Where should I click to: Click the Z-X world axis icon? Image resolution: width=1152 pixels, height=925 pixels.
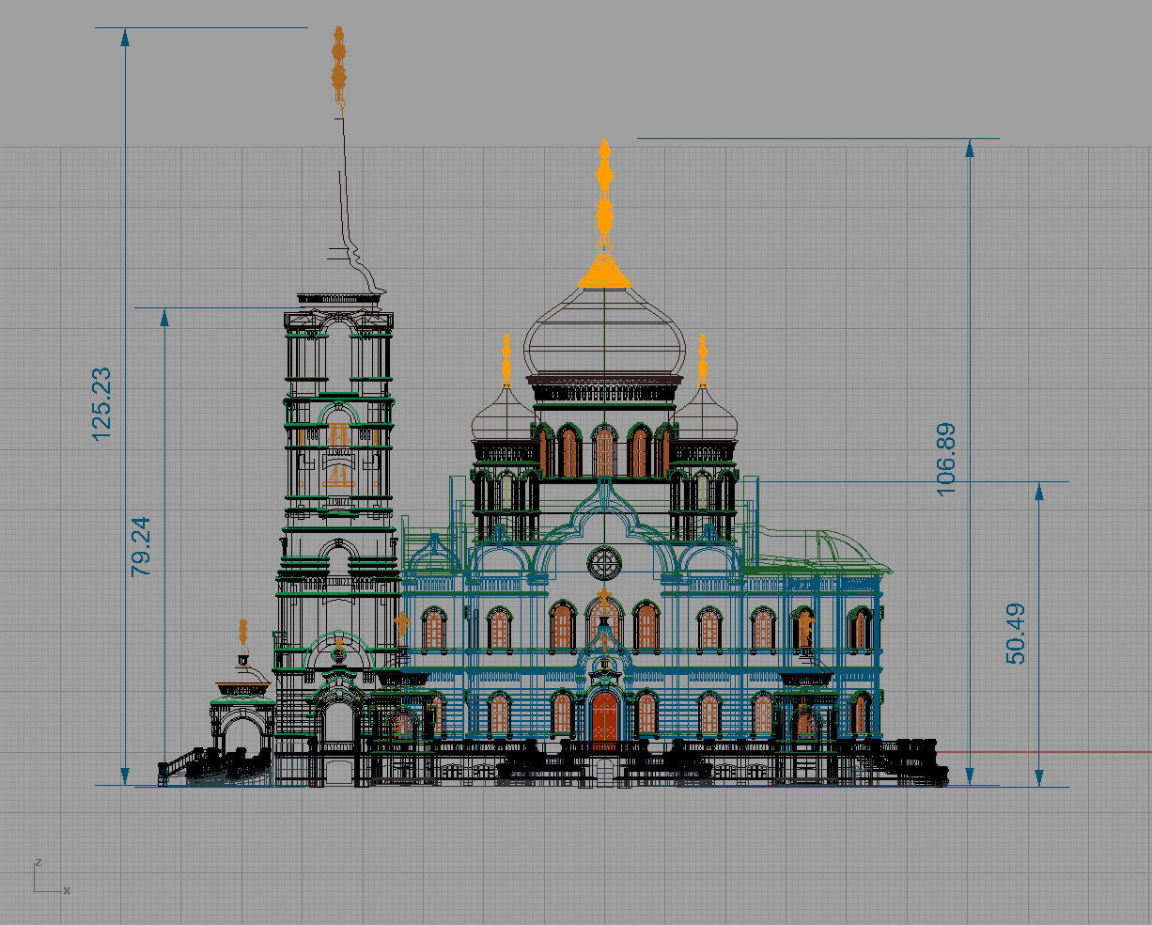[52, 876]
